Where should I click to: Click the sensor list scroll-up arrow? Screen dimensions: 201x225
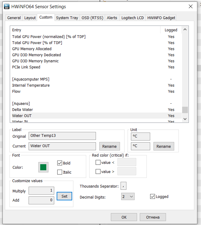coord(185,30)
